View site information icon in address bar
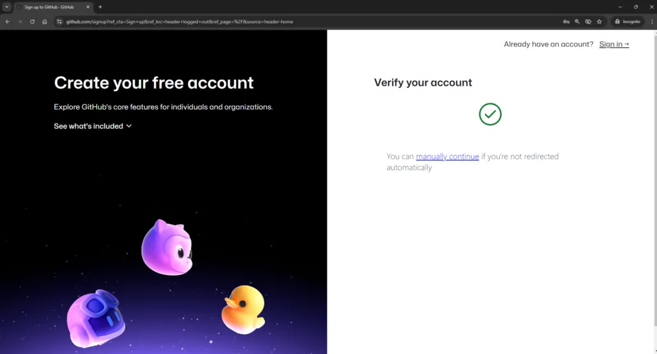This screenshot has height=354, width=657. tap(60, 21)
